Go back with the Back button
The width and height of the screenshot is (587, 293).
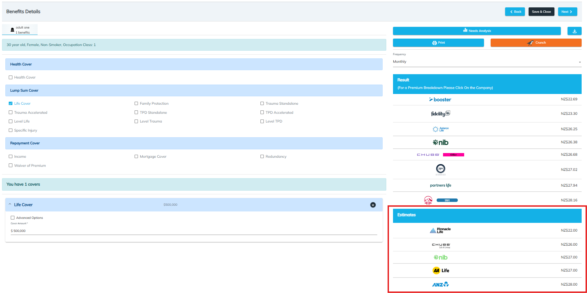coord(515,12)
